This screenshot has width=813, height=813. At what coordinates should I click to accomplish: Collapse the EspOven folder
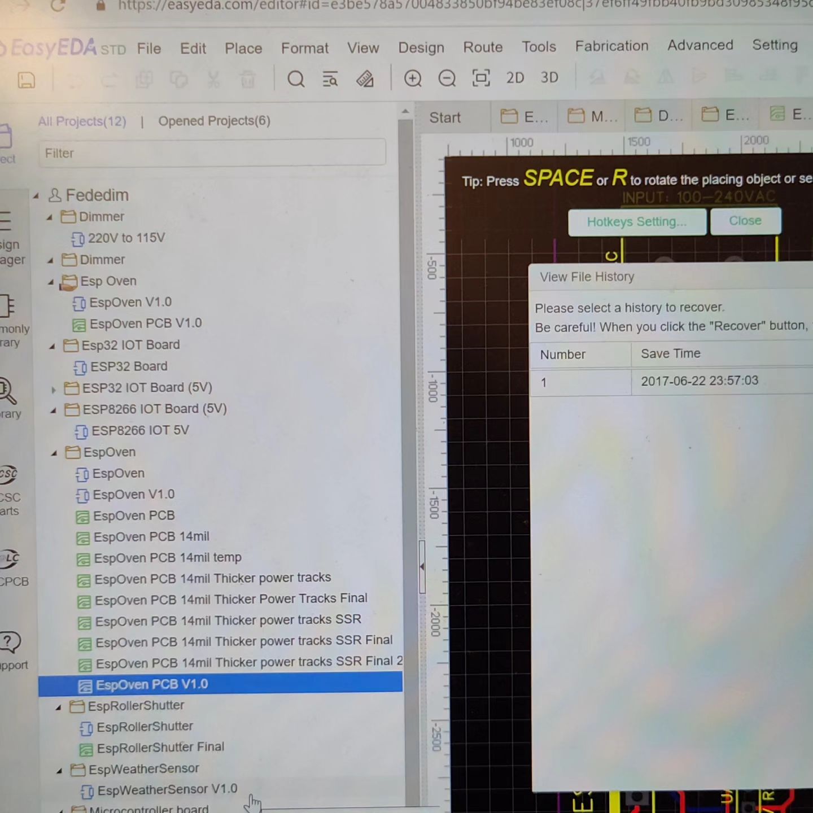coord(55,453)
